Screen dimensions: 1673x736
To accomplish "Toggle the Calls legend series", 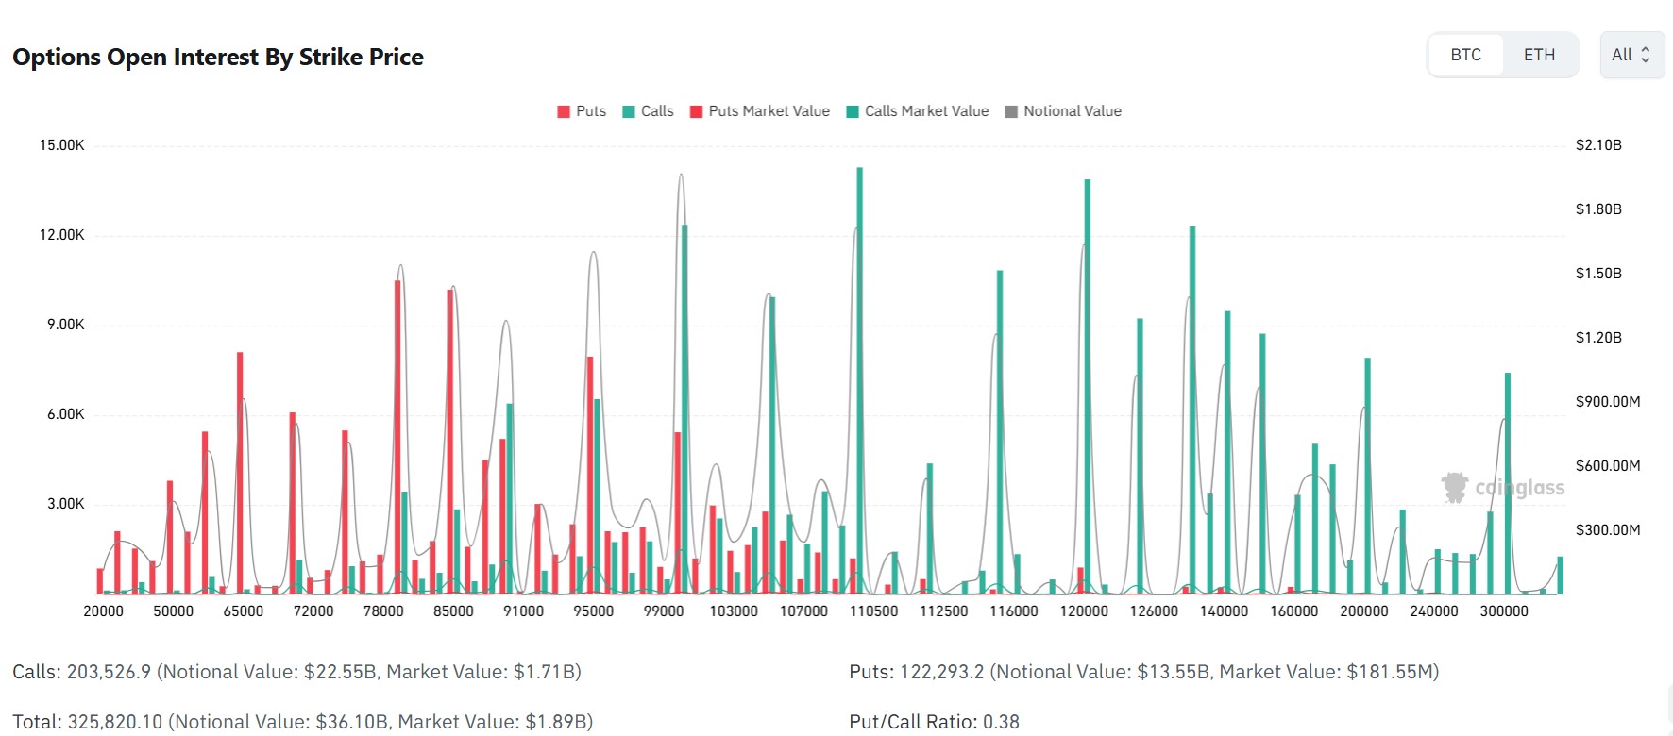I will 648,111.
